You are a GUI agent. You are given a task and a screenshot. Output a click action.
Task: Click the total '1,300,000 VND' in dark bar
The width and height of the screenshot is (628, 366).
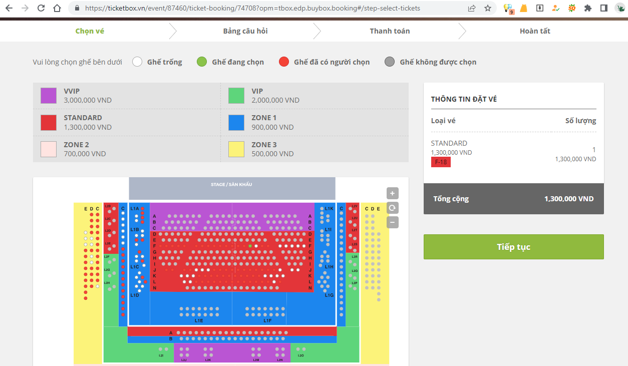point(569,199)
